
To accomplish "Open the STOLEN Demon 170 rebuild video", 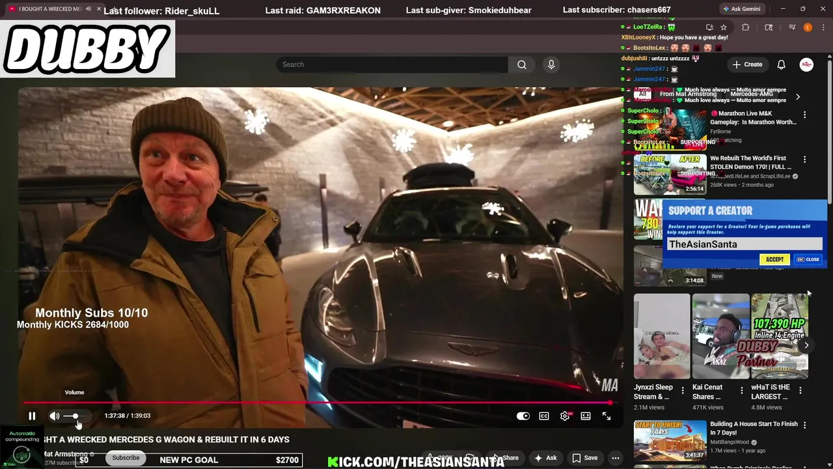I will 750,163.
